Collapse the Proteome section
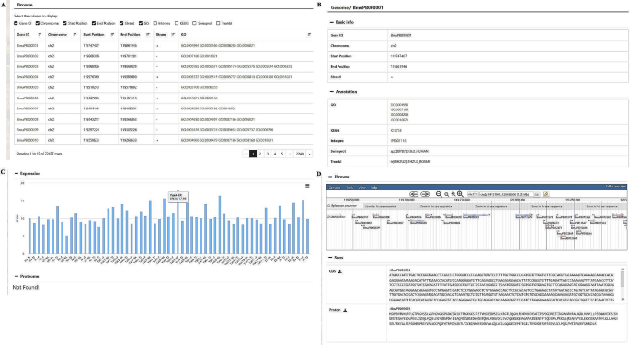This screenshot has height=345, width=630. (17, 277)
